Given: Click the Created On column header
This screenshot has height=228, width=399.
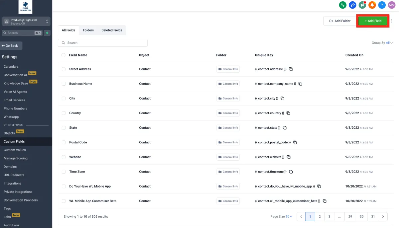Looking at the screenshot, I should point(354,55).
